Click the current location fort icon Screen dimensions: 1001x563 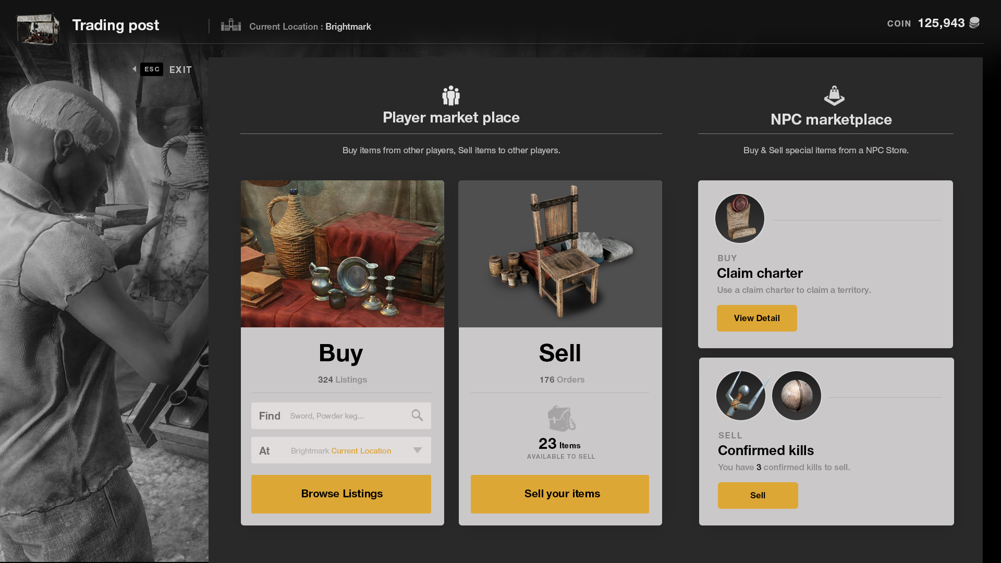tap(230, 25)
